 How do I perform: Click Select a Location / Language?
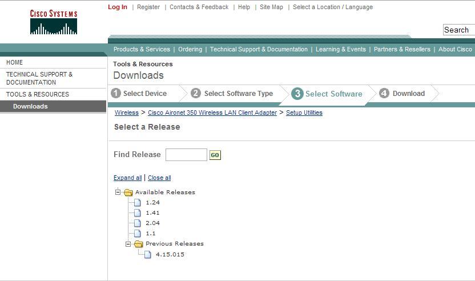coord(333,7)
